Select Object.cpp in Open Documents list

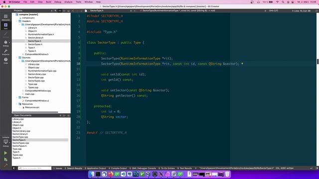click(x=18, y=125)
